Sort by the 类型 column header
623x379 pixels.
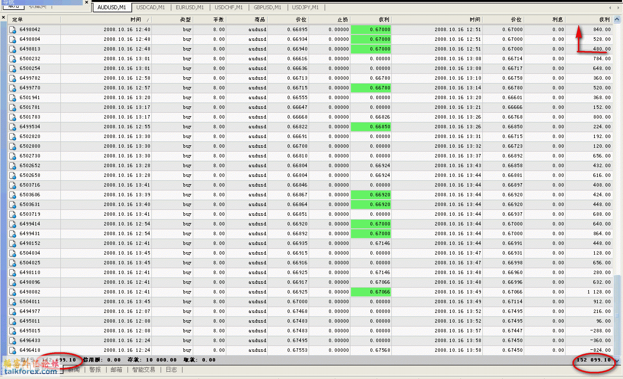172,19
